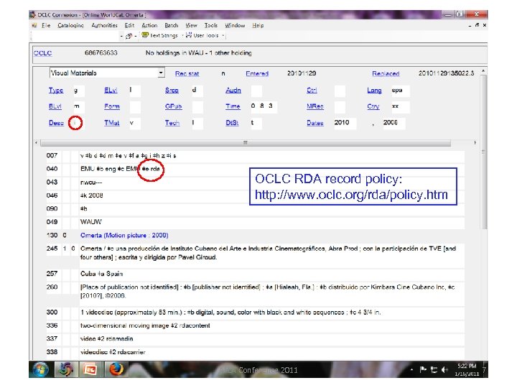This screenshot has height=388, width=517.
Task: Click the ELvl fixed field link
Action: coord(111,91)
